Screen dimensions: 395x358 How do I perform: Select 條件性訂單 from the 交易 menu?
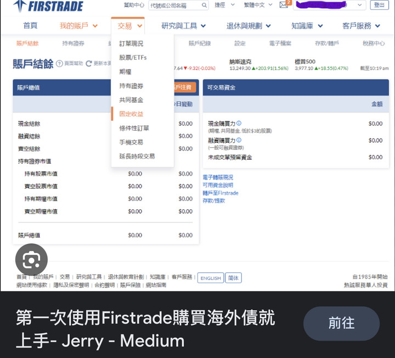pyautogui.click(x=134, y=128)
